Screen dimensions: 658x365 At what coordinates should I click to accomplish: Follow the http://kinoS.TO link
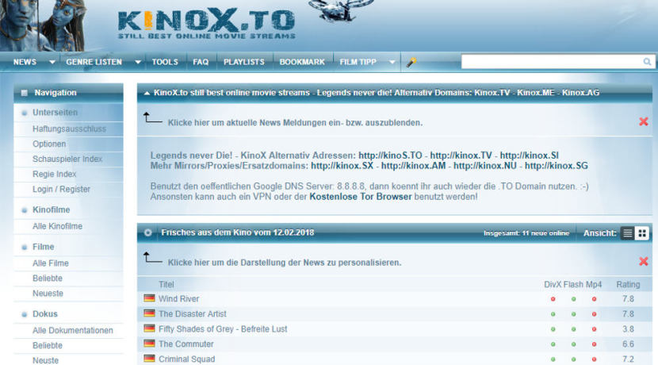click(x=390, y=156)
